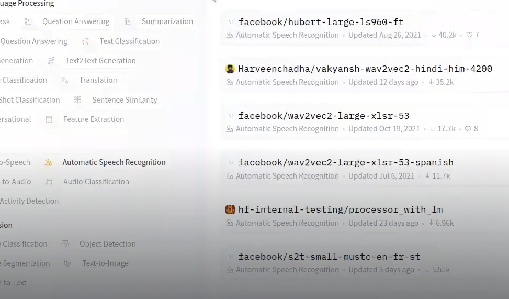Click the task tag icon under hubert-large-ls960-ft
The height and width of the screenshot is (299, 509).
(230, 35)
